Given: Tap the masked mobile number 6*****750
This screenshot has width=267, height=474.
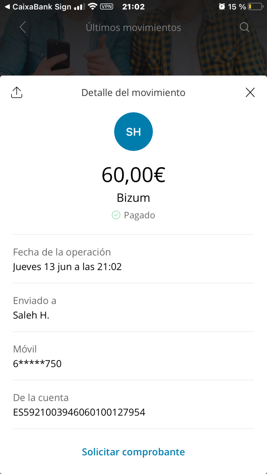Looking at the screenshot, I should coord(37,364).
